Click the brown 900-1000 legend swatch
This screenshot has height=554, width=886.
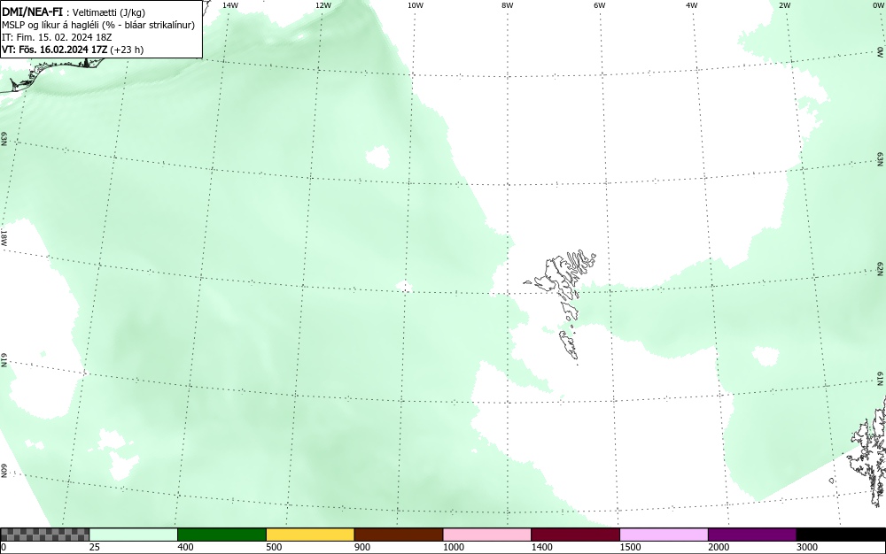(x=399, y=535)
